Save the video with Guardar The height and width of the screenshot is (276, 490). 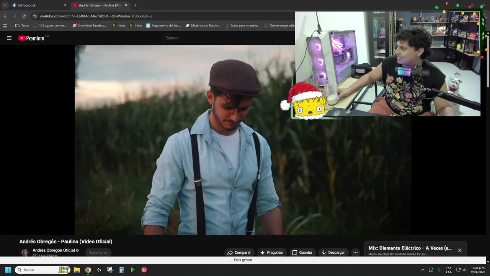click(x=302, y=253)
